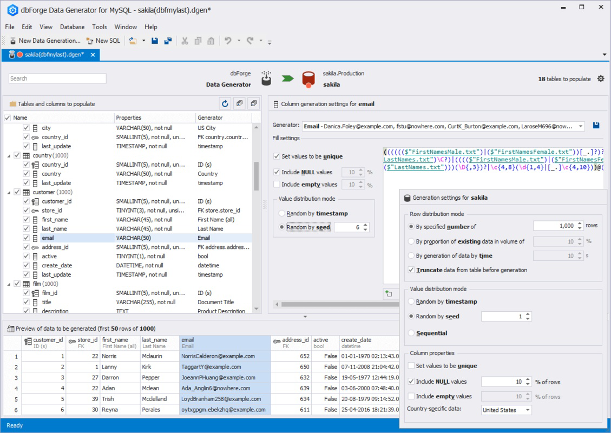Select the Sequential value distribution mode
Screen dimensions: 611x433
pyautogui.click(x=411, y=333)
